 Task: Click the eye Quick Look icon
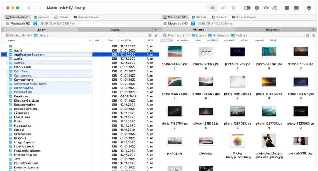(x=266, y=8)
